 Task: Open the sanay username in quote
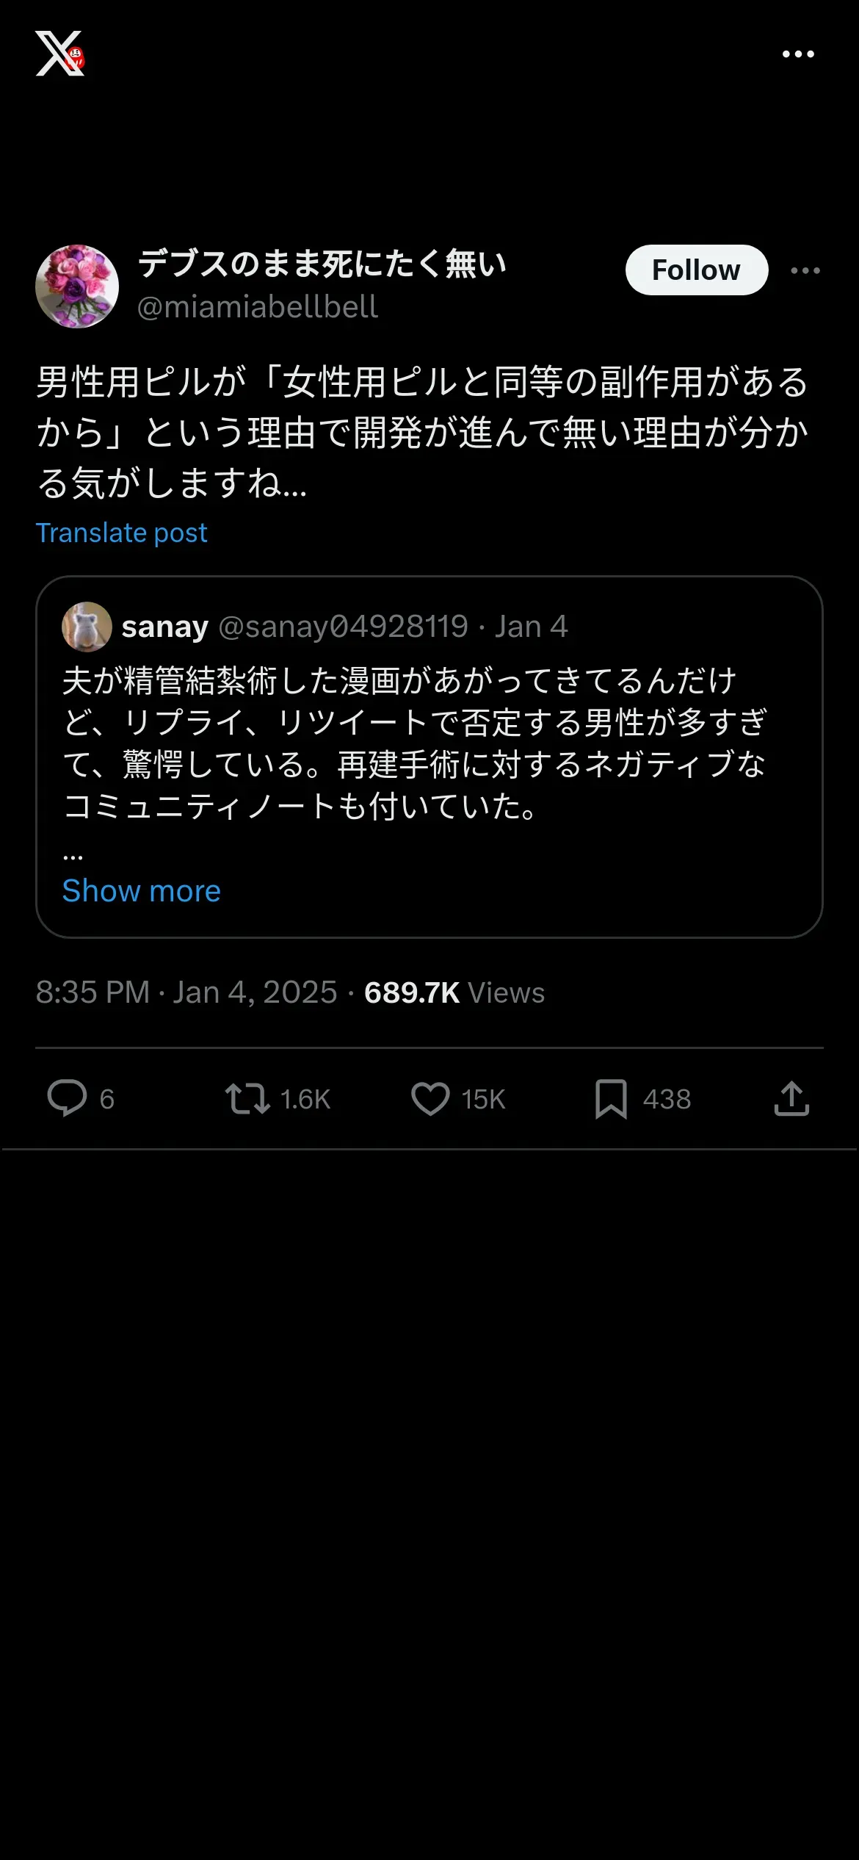pos(164,627)
